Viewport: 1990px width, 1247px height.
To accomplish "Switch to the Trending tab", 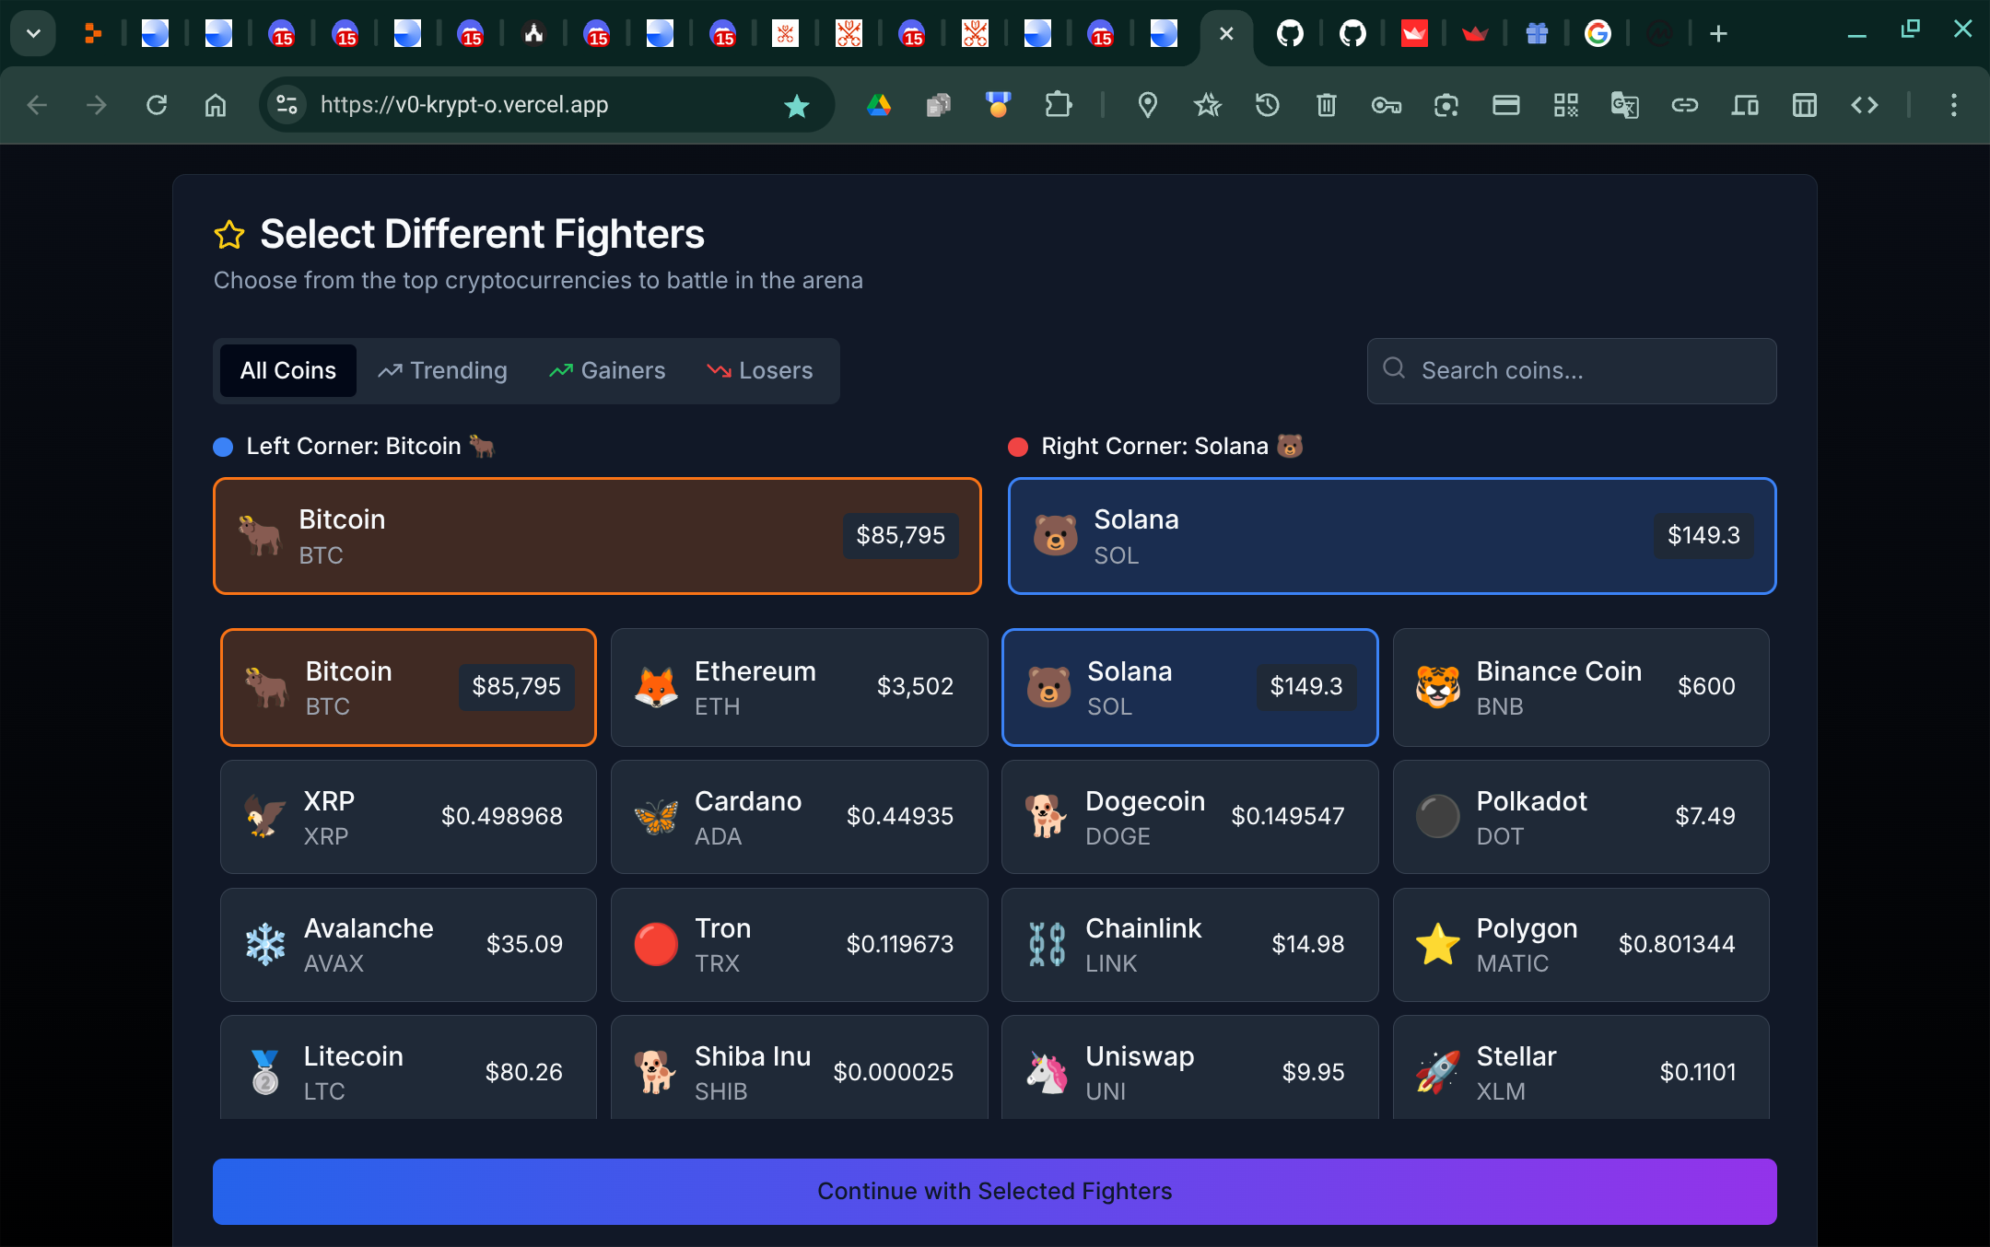I will click(x=442, y=370).
